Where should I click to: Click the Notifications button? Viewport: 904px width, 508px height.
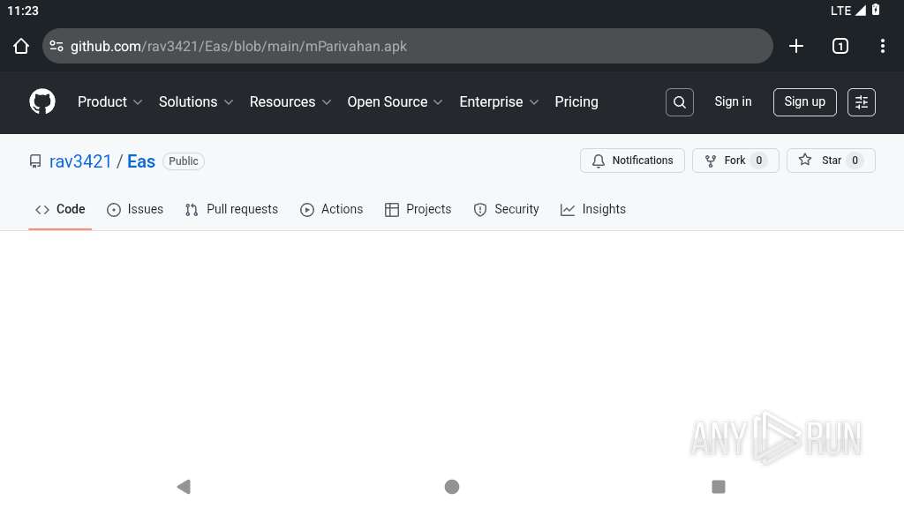pyautogui.click(x=632, y=161)
